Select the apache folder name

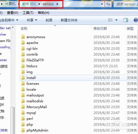click(32, 43)
